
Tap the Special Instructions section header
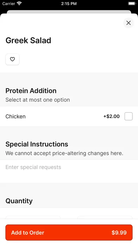tap(37, 144)
